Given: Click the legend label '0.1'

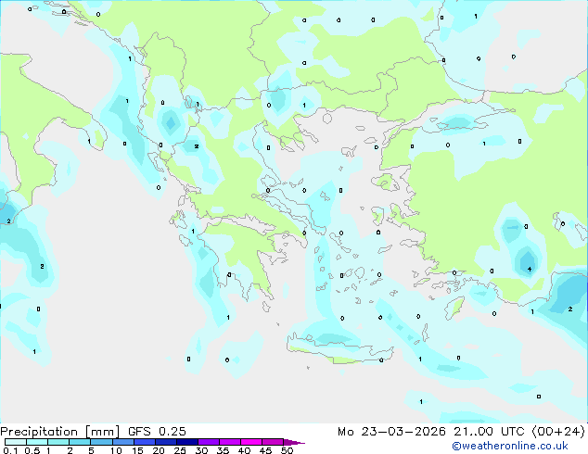Looking at the screenshot, I should tap(10, 450).
